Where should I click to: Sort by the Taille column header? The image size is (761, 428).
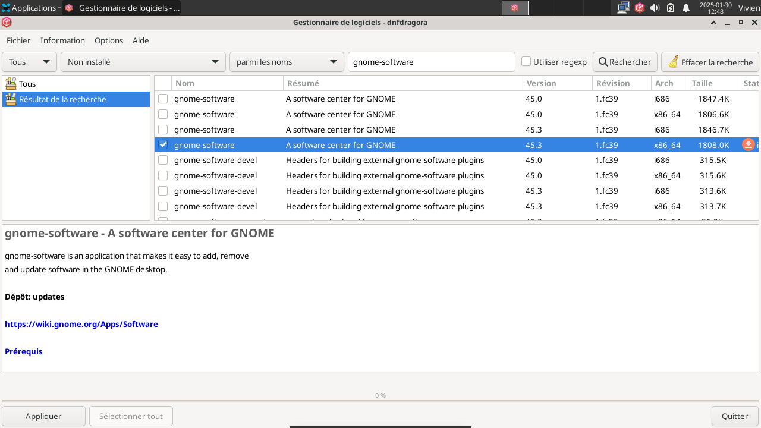[714, 83]
